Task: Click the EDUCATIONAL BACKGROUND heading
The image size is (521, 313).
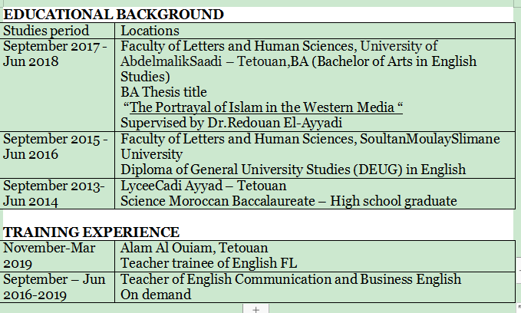Action: (114, 15)
